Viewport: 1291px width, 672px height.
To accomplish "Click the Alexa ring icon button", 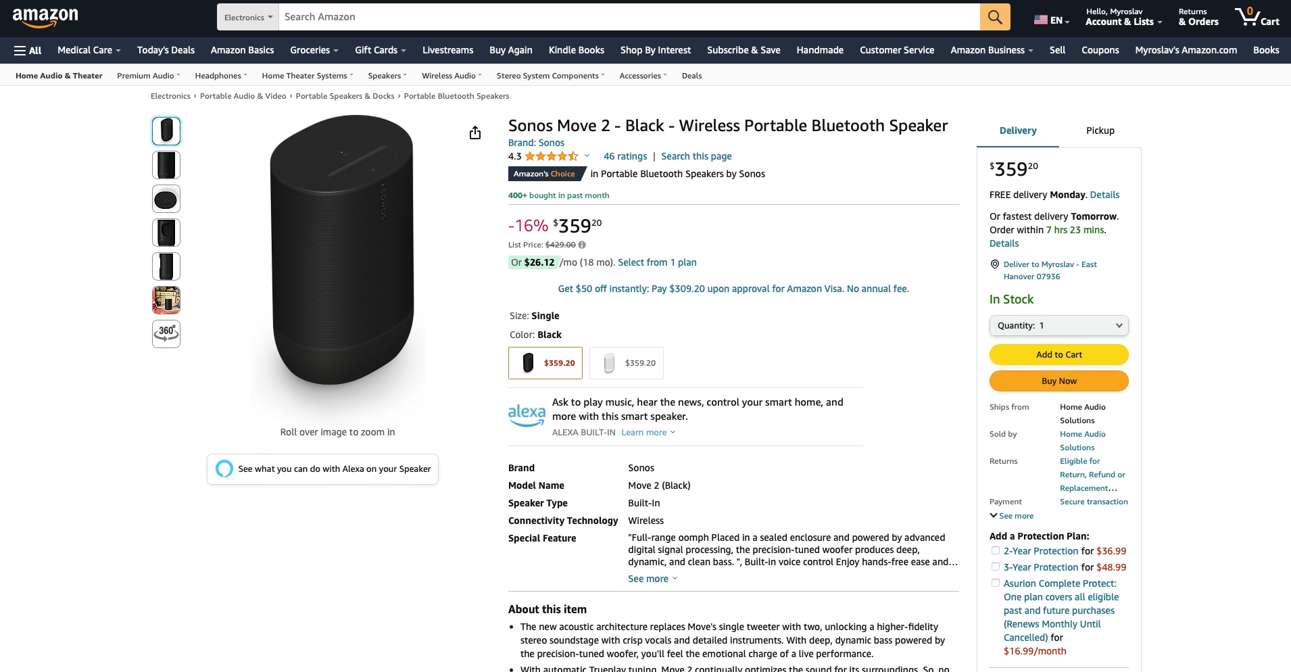I will tap(224, 469).
